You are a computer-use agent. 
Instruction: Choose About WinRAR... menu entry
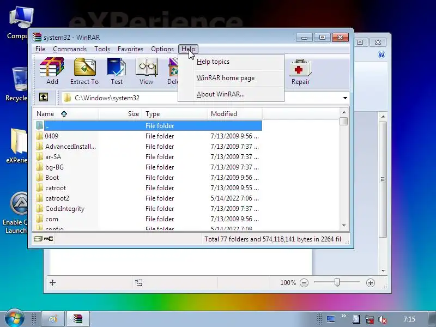tap(231, 94)
